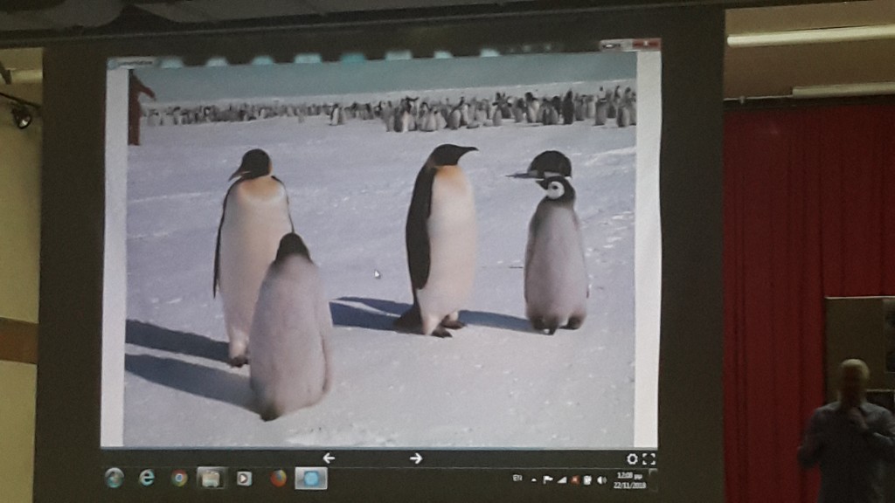Click Show Desktop strip at taskbar end
Viewport: 895px width, 503px height.
point(653,479)
